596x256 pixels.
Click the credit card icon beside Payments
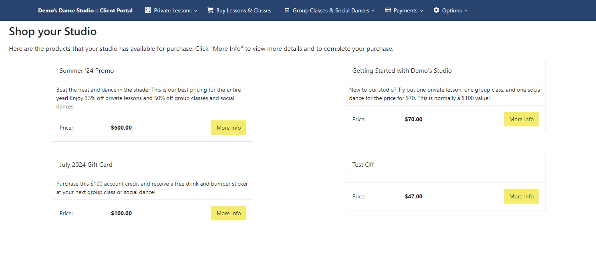click(x=388, y=10)
